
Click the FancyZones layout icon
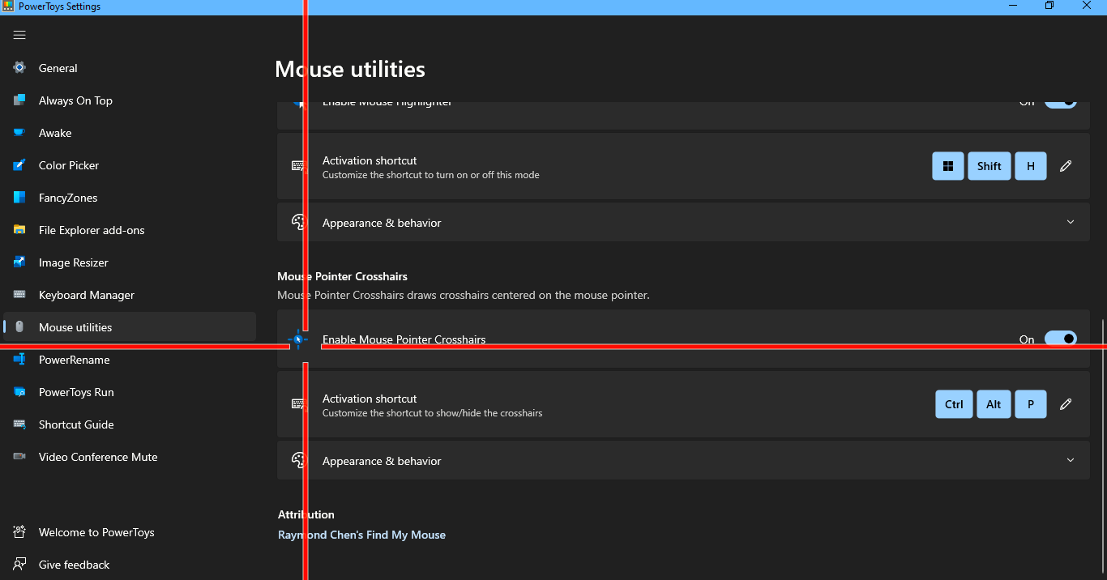pos(19,198)
